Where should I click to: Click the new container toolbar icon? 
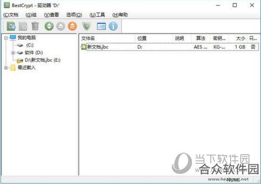(x=11, y=26)
